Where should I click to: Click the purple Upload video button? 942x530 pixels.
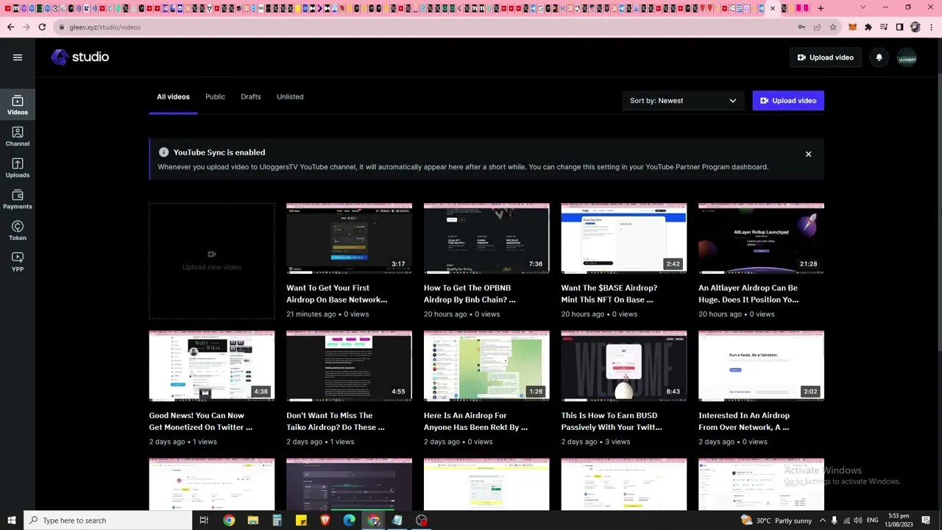788,101
